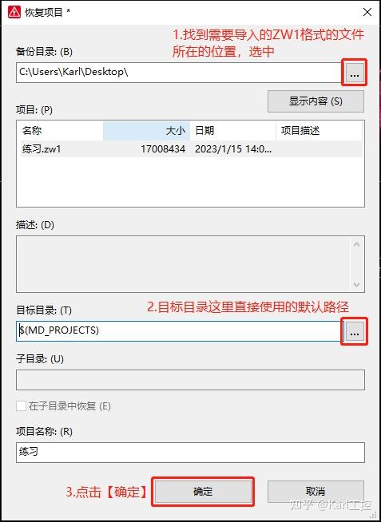
Task: Click the EPLAN logo icon in title bar
Action: (14, 12)
